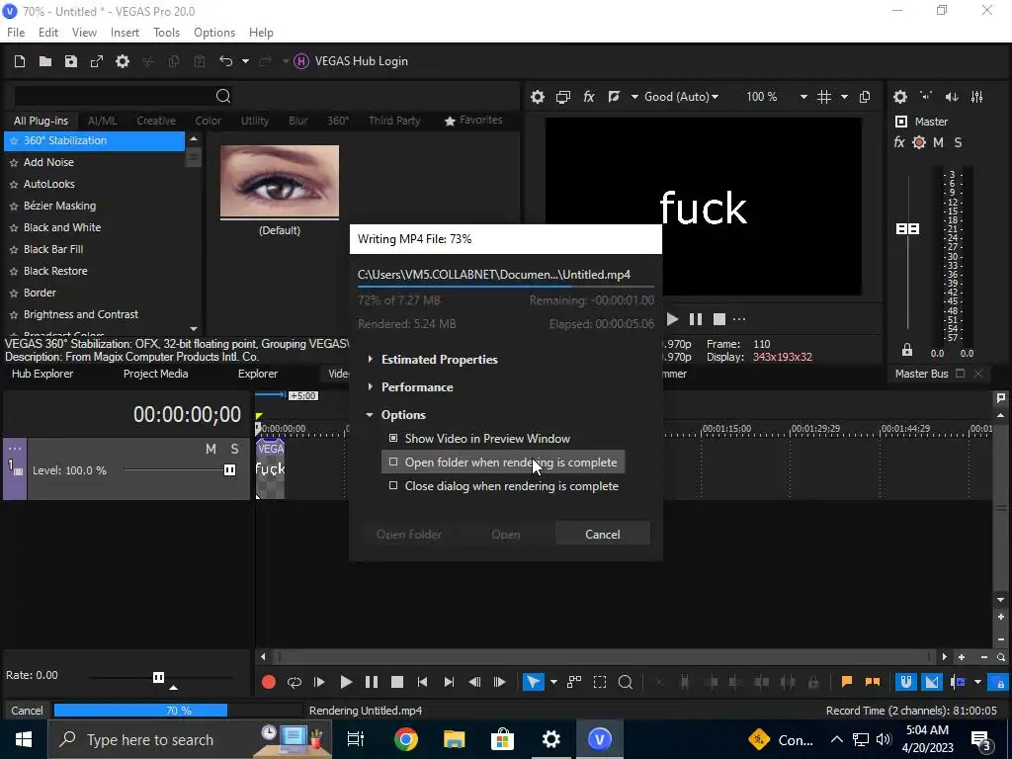Toggle preview grid overlay icon
1012x759 pixels.
click(824, 97)
